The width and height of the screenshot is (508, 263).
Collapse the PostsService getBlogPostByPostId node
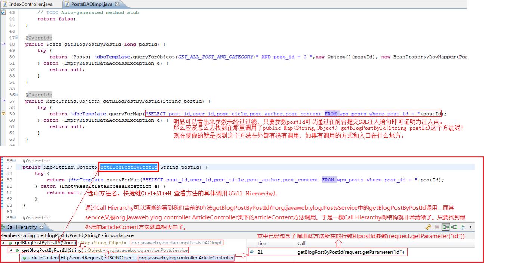tap(10, 250)
